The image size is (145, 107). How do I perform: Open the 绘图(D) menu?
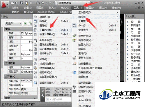pos(90,8)
